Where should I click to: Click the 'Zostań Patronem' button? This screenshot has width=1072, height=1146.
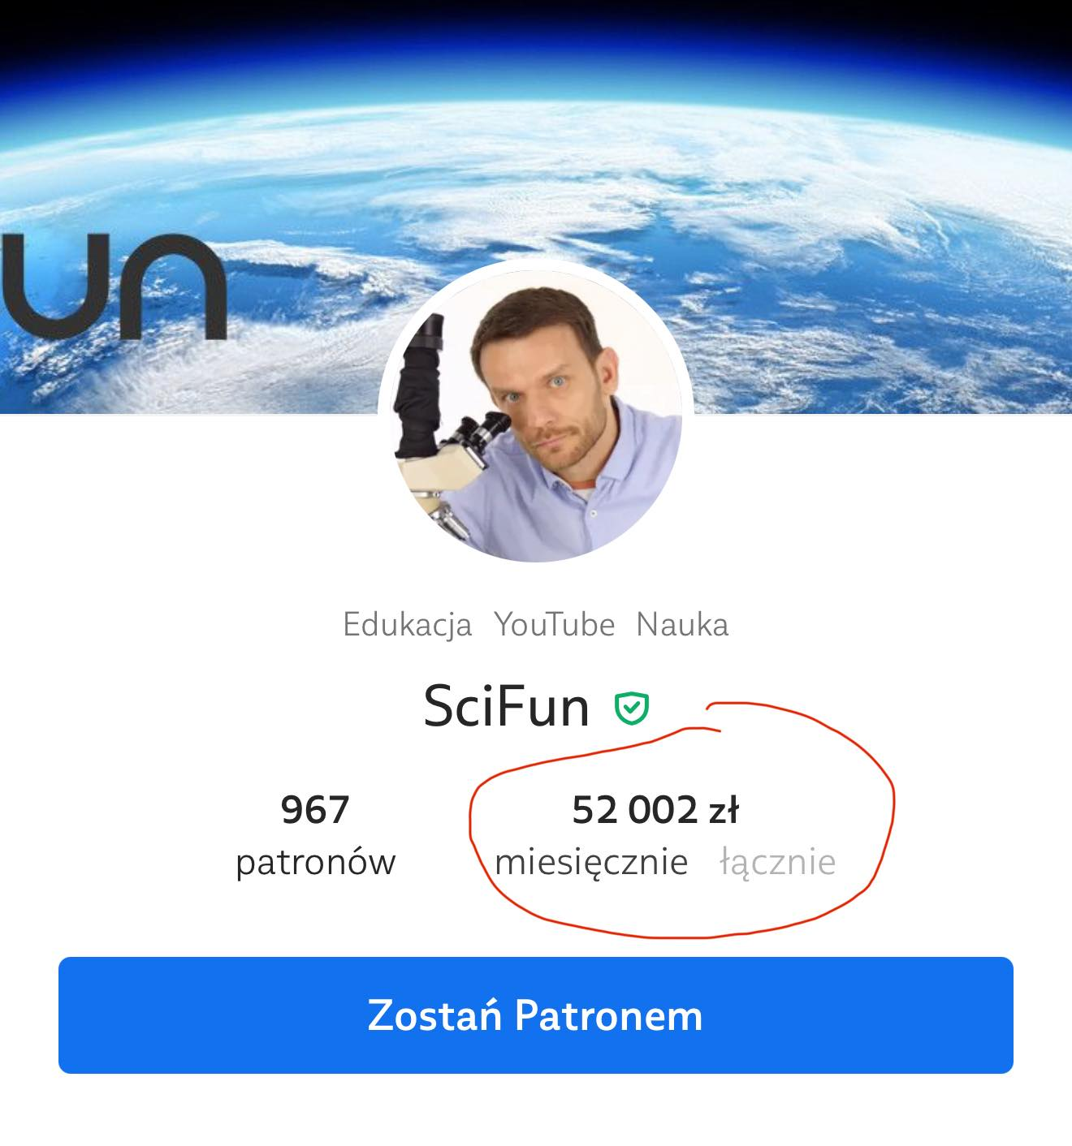point(536,1015)
